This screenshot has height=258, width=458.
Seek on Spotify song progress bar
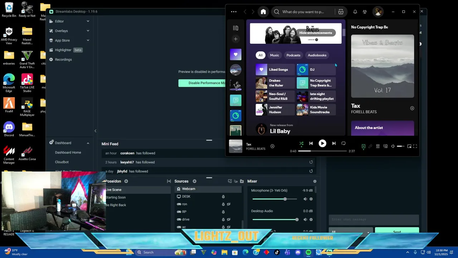pos(322,151)
